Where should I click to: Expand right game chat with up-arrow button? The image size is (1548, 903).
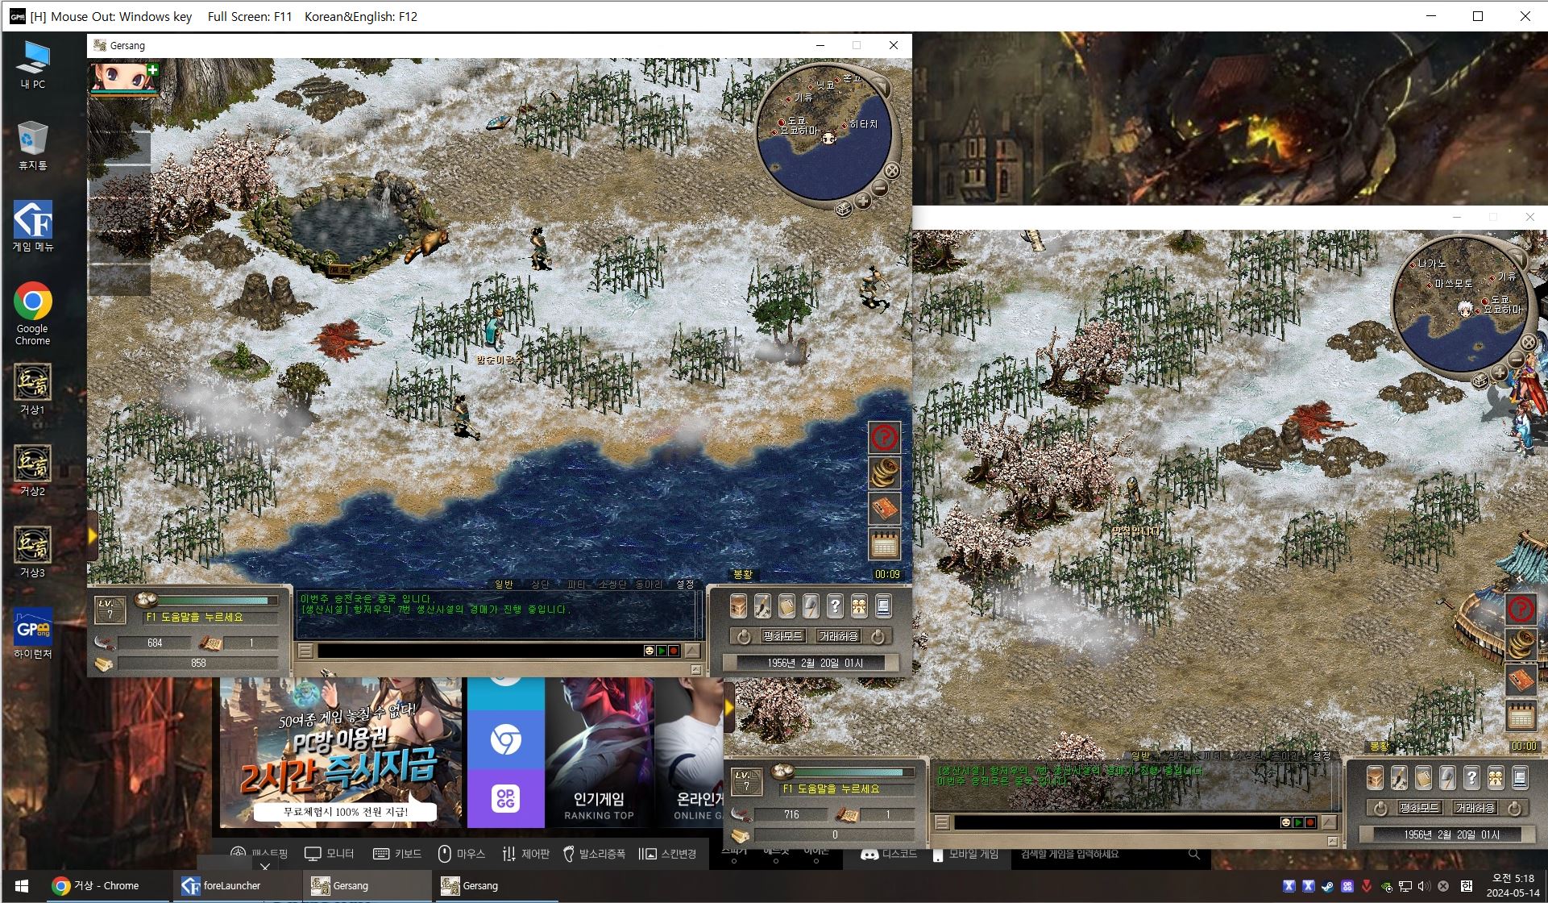tap(1329, 822)
